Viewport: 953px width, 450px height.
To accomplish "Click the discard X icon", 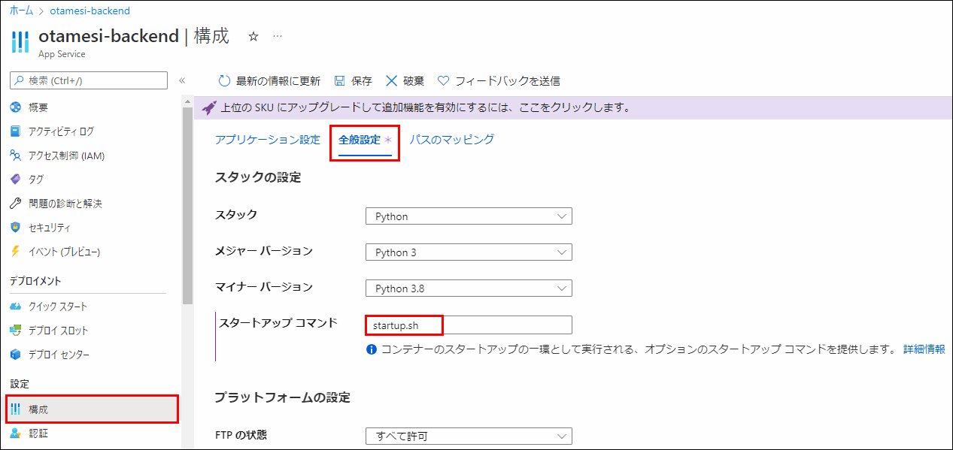I will click(x=391, y=80).
